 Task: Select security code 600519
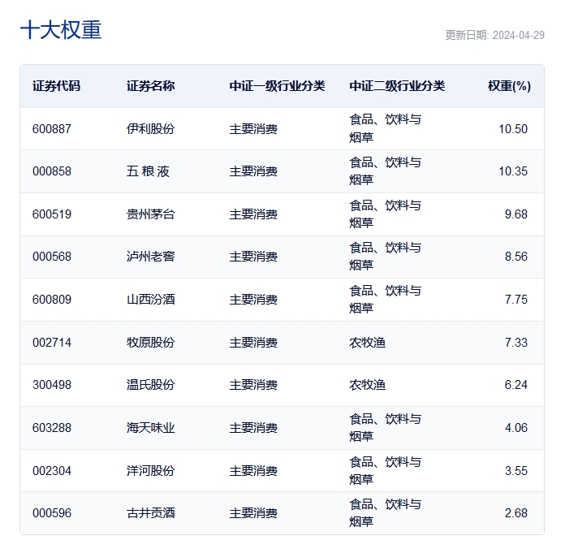[x=52, y=214]
